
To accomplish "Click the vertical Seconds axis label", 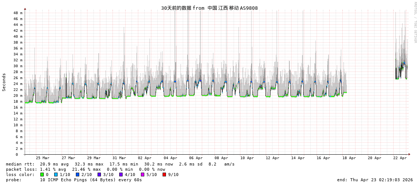I will point(4,82).
